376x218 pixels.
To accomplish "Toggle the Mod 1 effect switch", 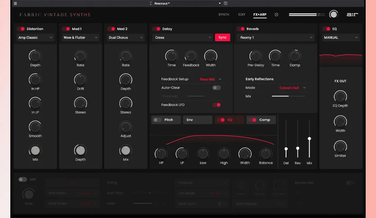I will pyautogui.click(x=66, y=29).
